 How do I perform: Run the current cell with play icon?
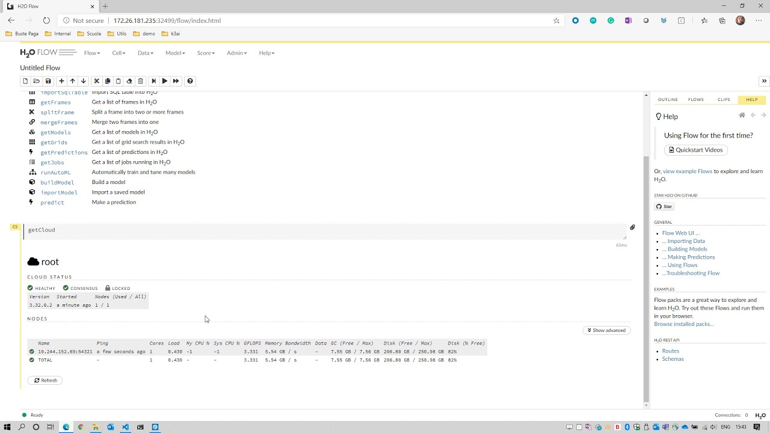click(164, 81)
